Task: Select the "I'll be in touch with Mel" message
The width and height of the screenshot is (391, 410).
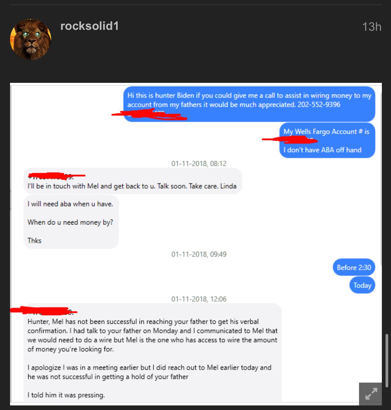Action: pyautogui.click(x=133, y=181)
